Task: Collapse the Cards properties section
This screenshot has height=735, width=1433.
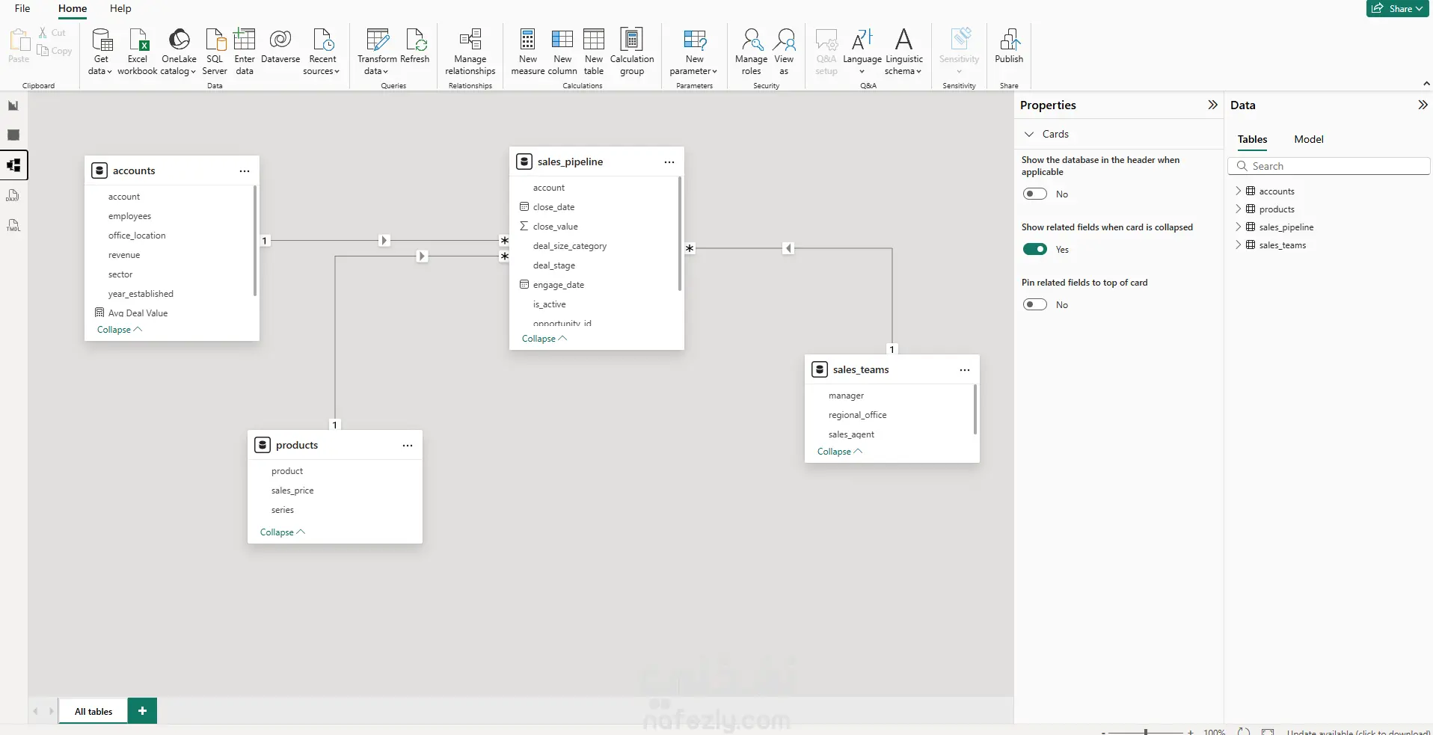Action: (1029, 135)
